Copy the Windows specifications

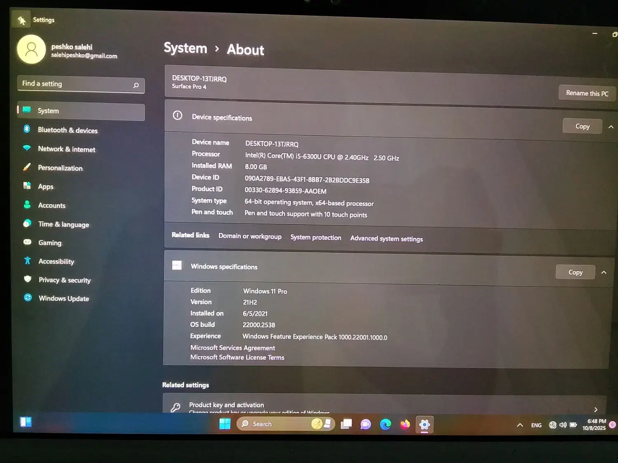coord(576,272)
